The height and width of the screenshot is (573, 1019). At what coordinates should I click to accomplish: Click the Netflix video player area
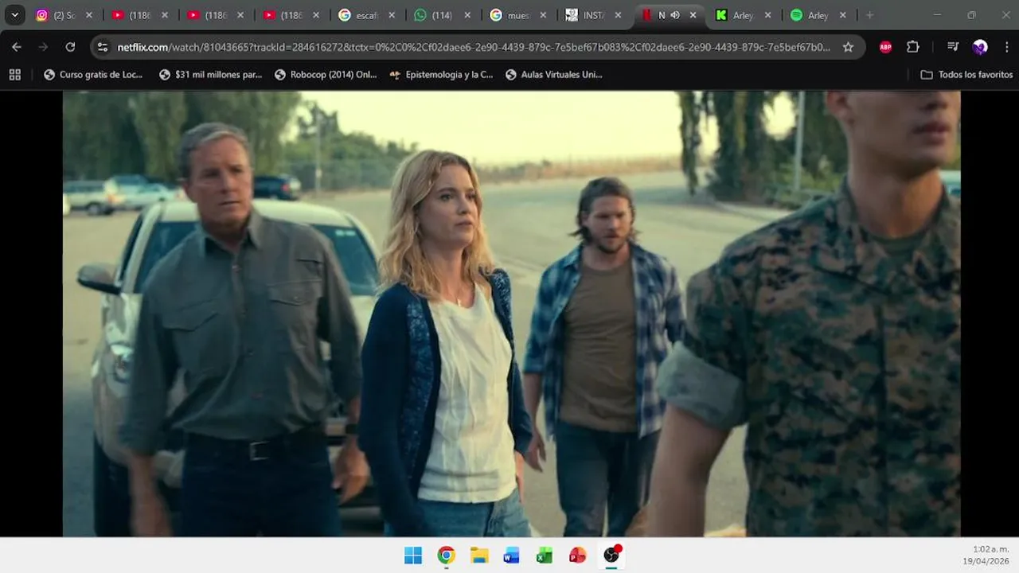(511, 314)
